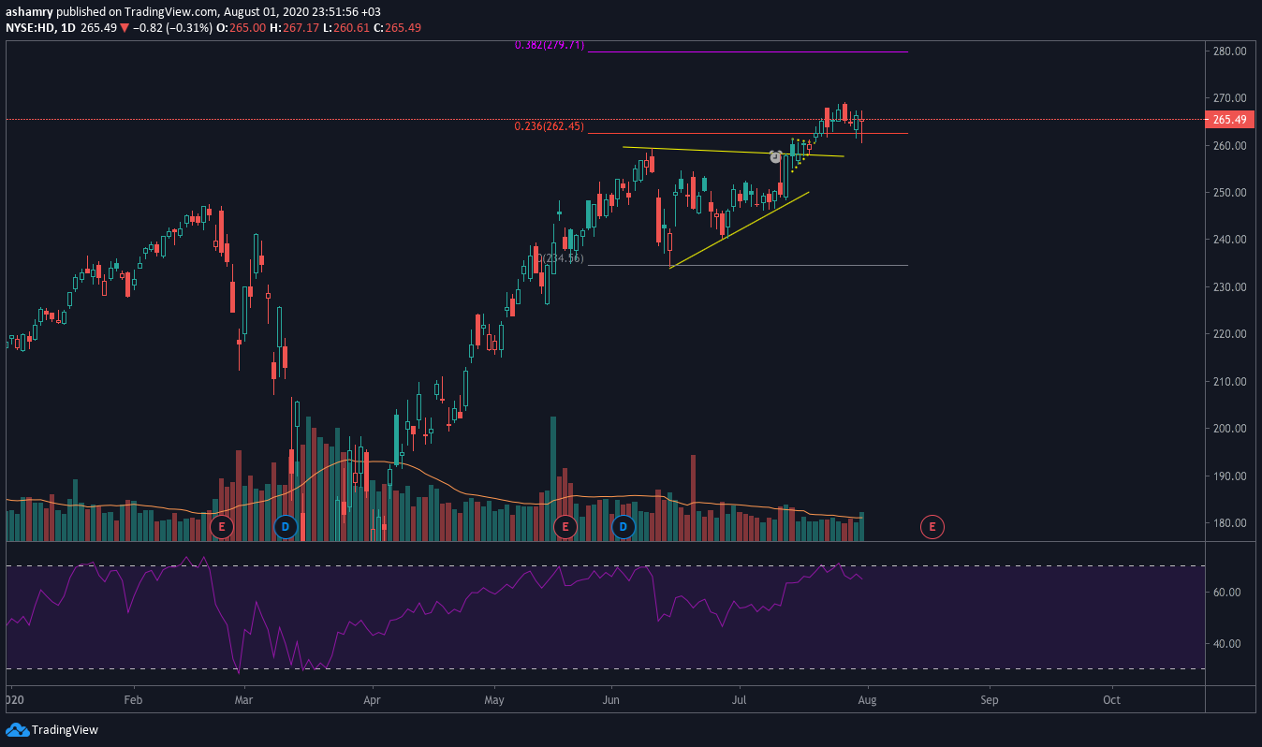
Task: Click the 230.00 price axis label
Action: pyautogui.click(x=1228, y=287)
